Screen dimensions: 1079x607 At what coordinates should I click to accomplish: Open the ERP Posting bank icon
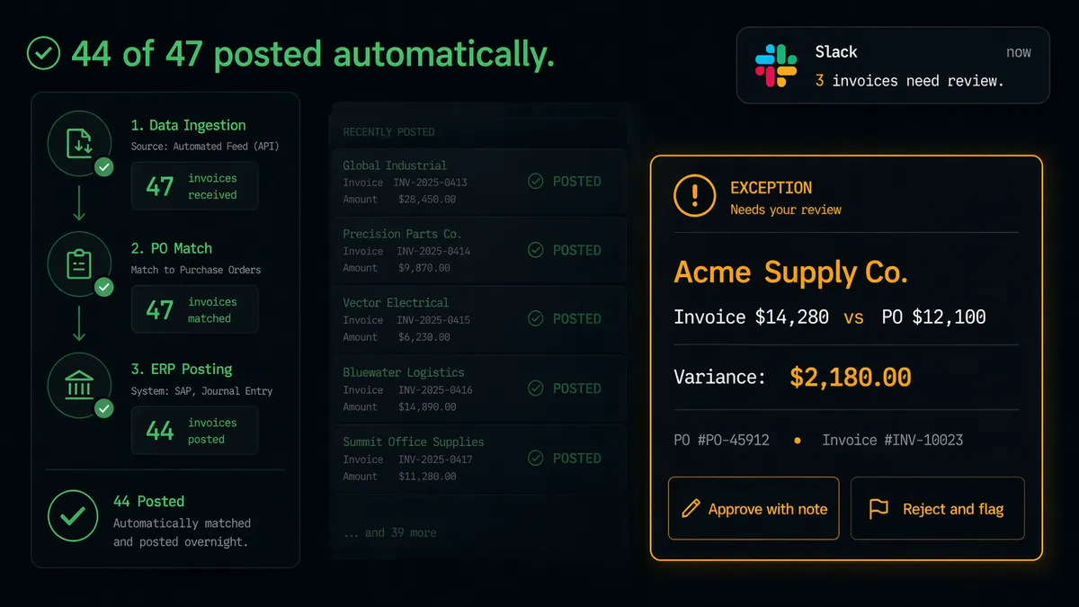79,385
